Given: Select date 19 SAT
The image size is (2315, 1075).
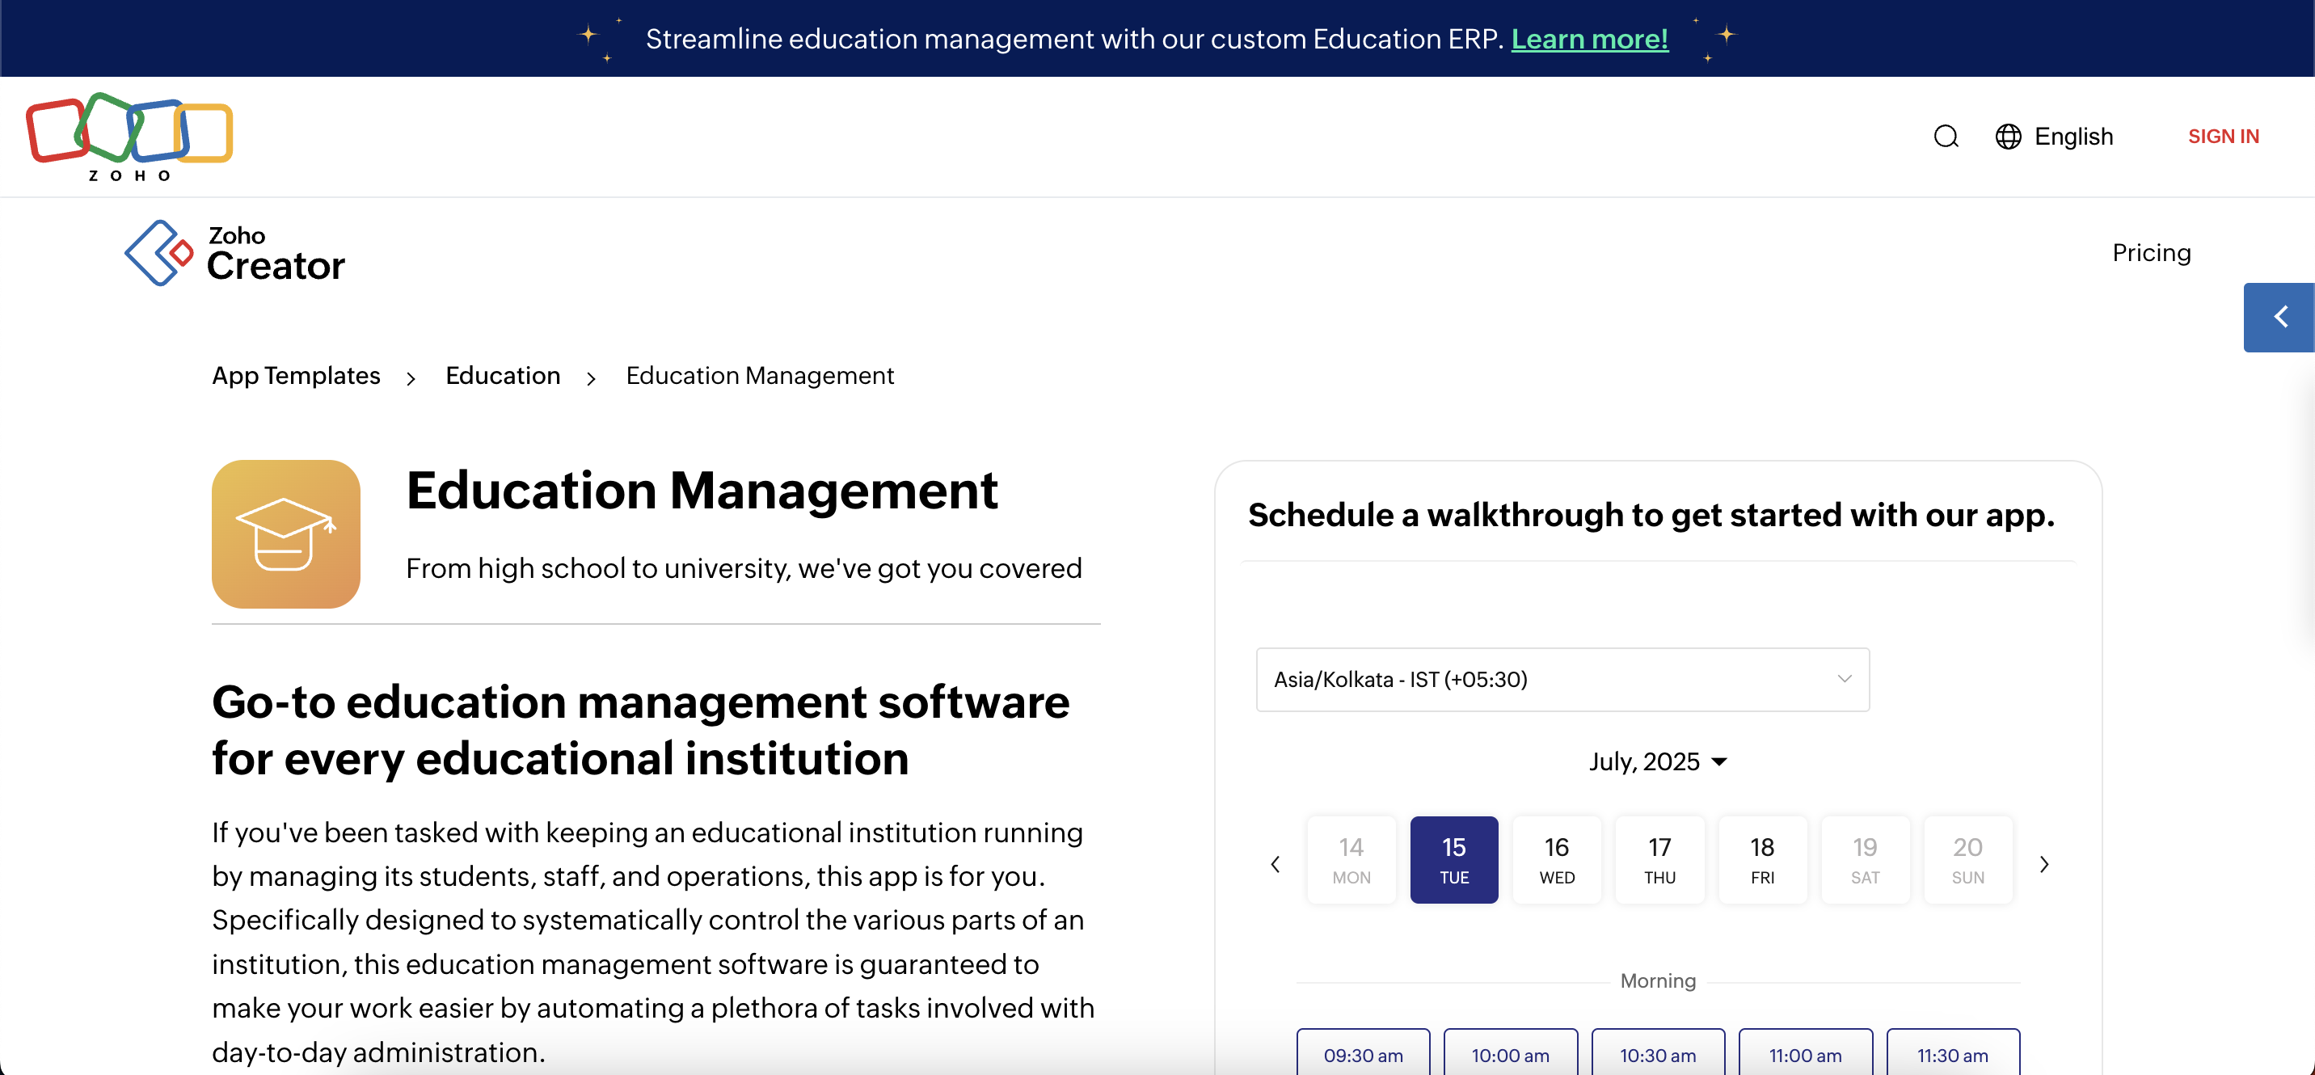Looking at the screenshot, I should (x=1865, y=860).
